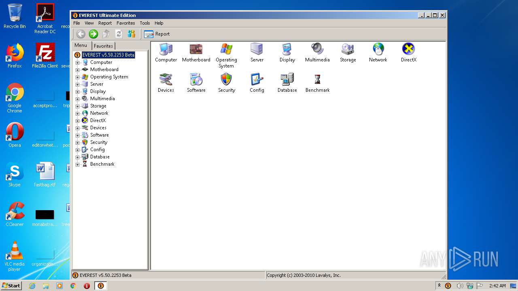Image resolution: width=518 pixels, height=291 pixels.
Task: Open the Config icon in main pane
Action: 257,80
